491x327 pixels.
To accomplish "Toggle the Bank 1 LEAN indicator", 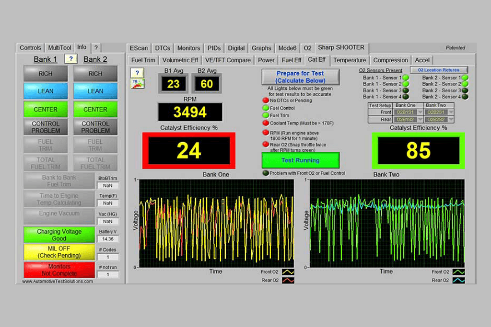I will click(46, 91).
